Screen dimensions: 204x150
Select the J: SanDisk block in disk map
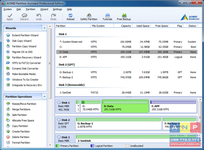pos(136,139)
